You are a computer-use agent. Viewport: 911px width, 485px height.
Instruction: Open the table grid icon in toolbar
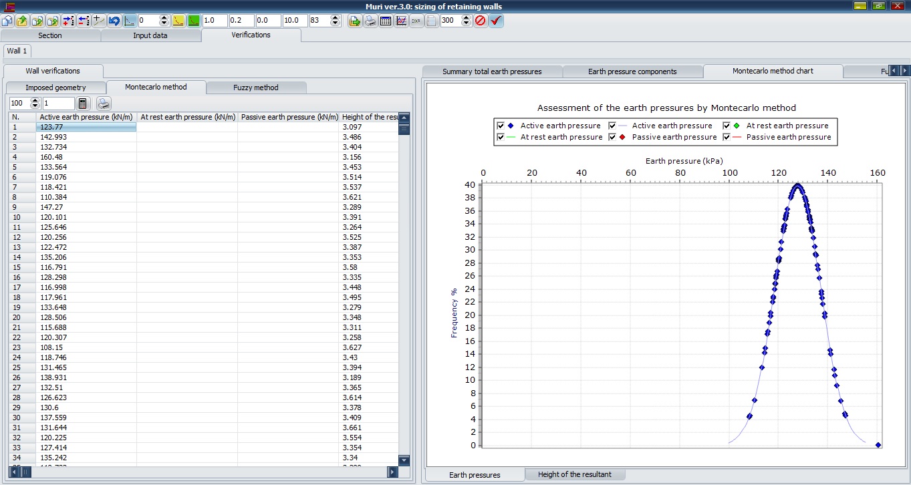pyautogui.click(x=386, y=21)
